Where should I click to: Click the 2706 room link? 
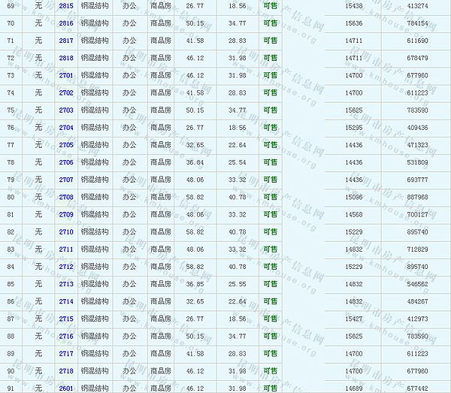(x=66, y=162)
